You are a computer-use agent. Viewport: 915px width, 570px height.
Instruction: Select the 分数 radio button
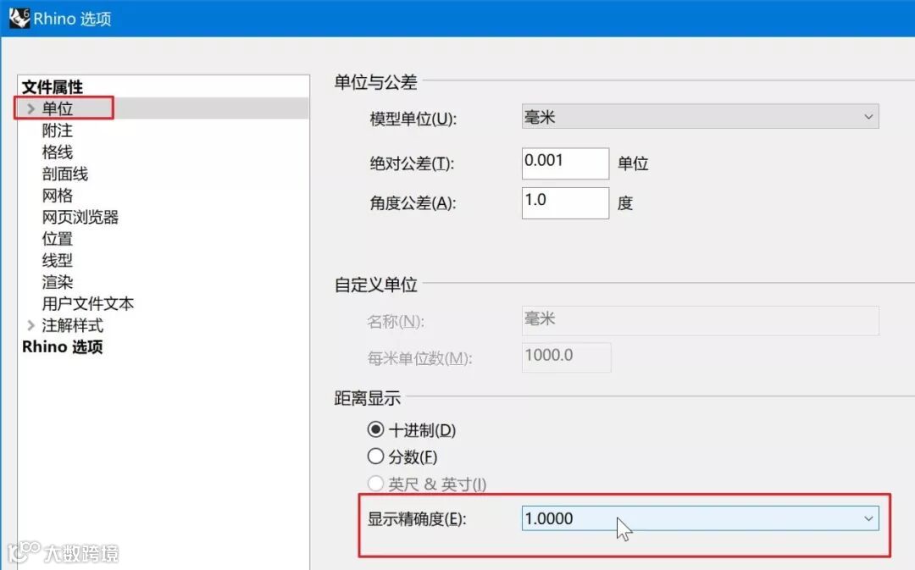pos(376,457)
